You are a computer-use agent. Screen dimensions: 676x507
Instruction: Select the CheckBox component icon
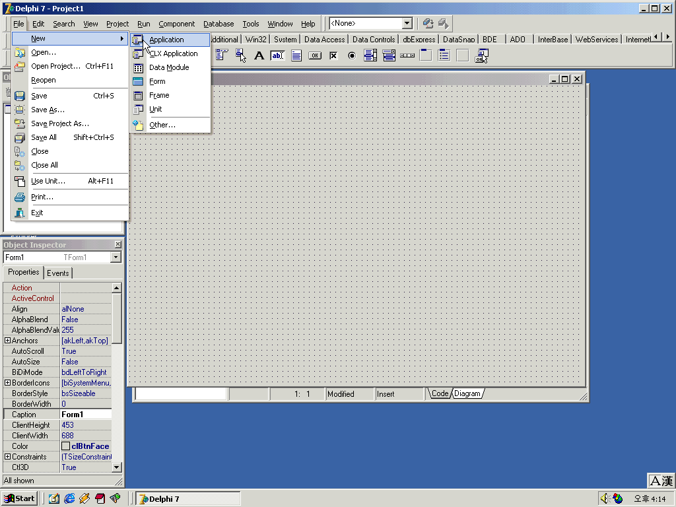333,56
